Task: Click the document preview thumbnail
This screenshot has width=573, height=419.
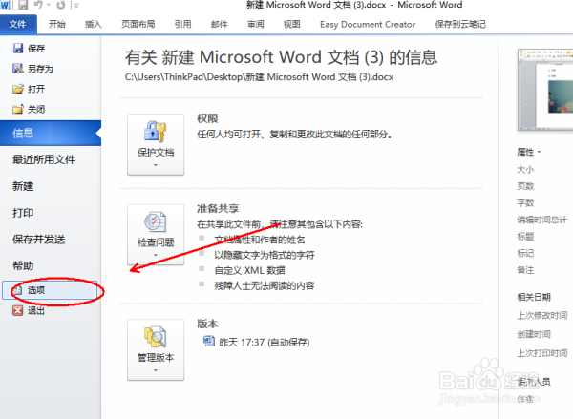Action: (545, 90)
